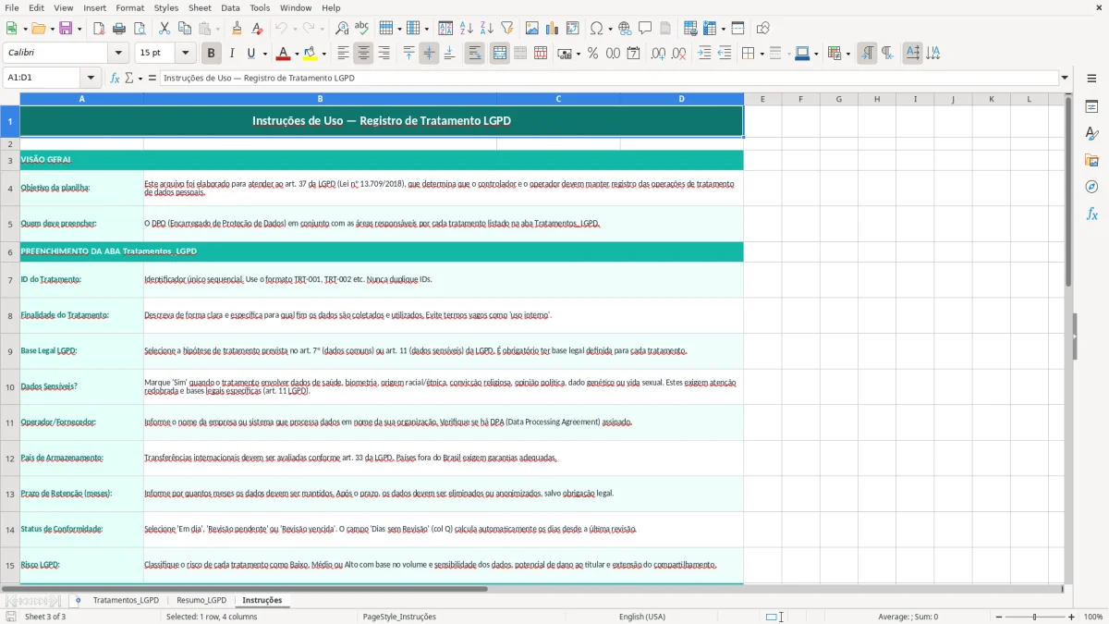Click the Print icon

[x=119, y=29]
